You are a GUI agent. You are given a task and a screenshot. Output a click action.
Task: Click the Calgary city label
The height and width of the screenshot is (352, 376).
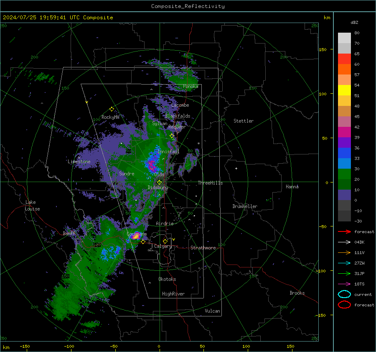point(163,246)
